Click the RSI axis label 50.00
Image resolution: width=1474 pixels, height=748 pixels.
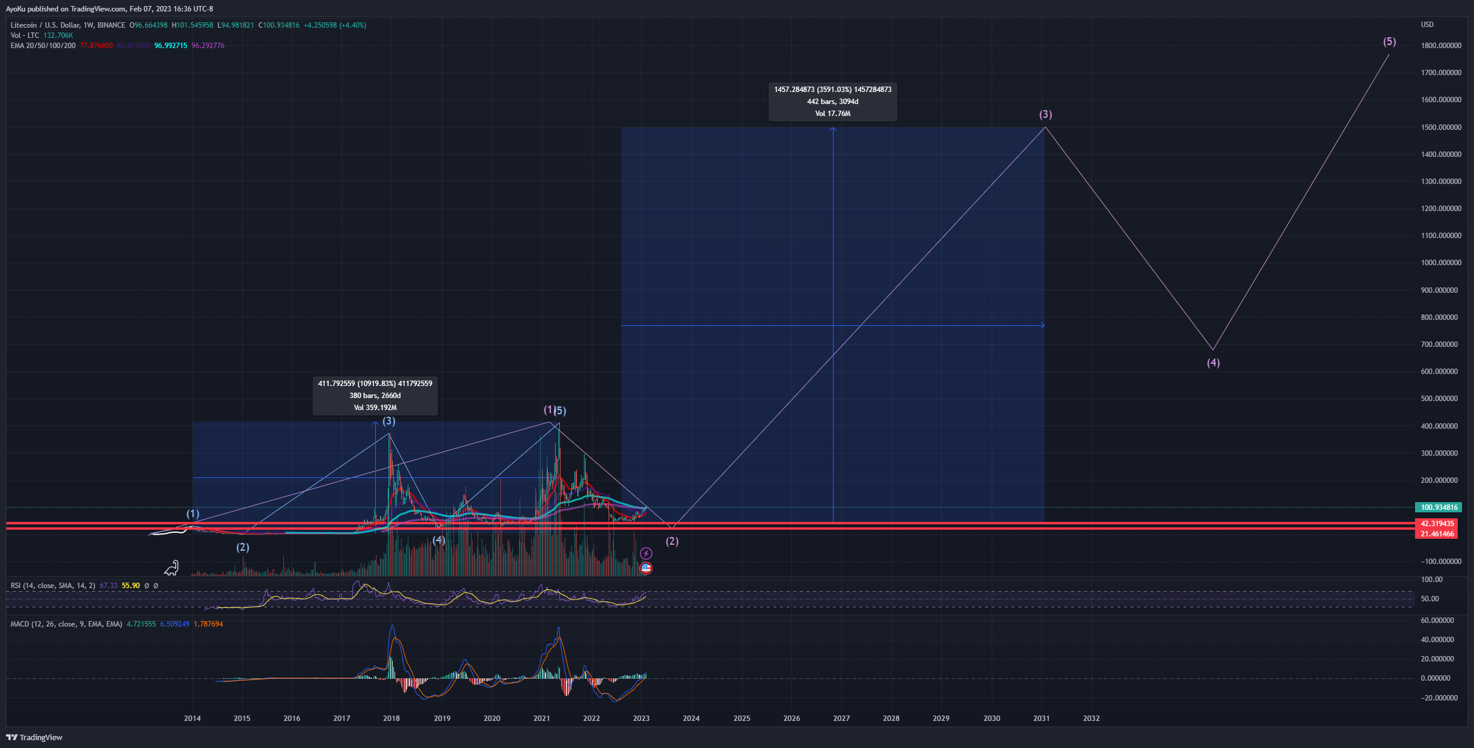point(1429,599)
